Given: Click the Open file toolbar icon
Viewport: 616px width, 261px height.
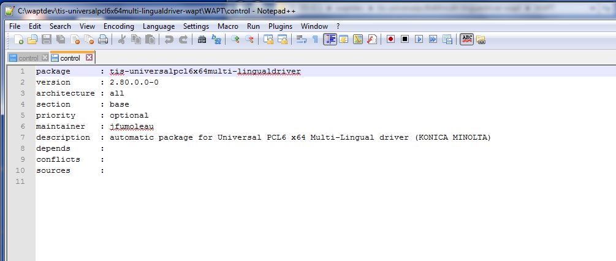Looking at the screenshot, I should [32, 39].
